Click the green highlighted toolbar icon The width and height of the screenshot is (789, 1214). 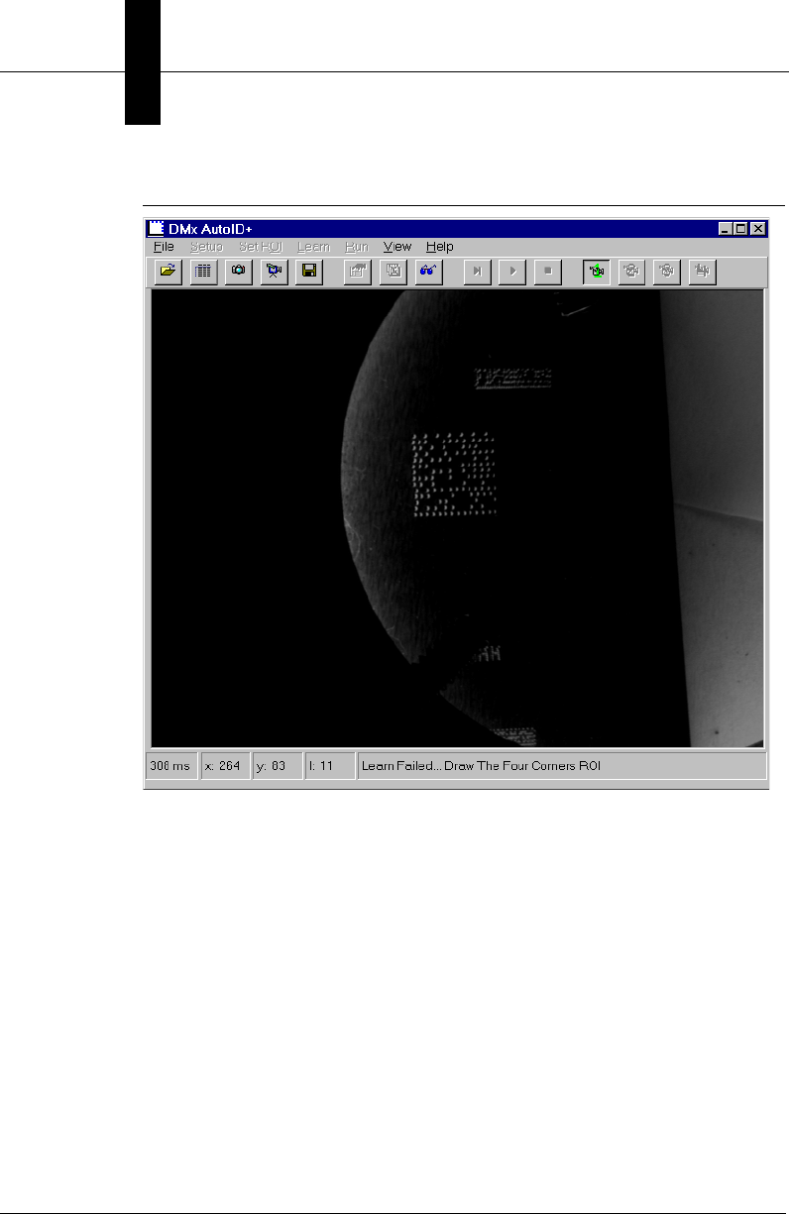(x=597, y=272)
